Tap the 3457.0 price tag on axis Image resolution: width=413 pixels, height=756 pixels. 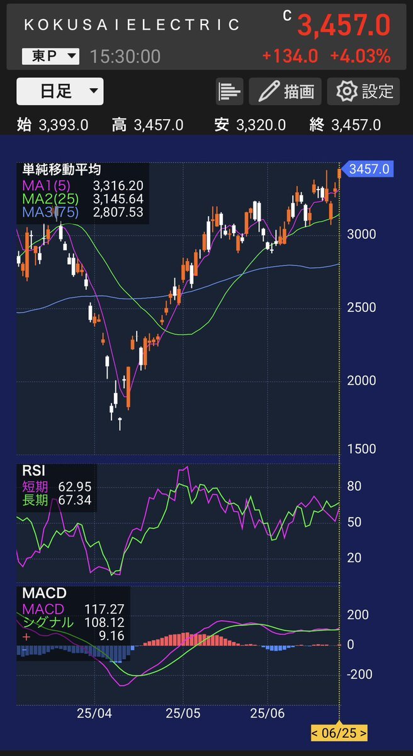[x=368, y=169]
